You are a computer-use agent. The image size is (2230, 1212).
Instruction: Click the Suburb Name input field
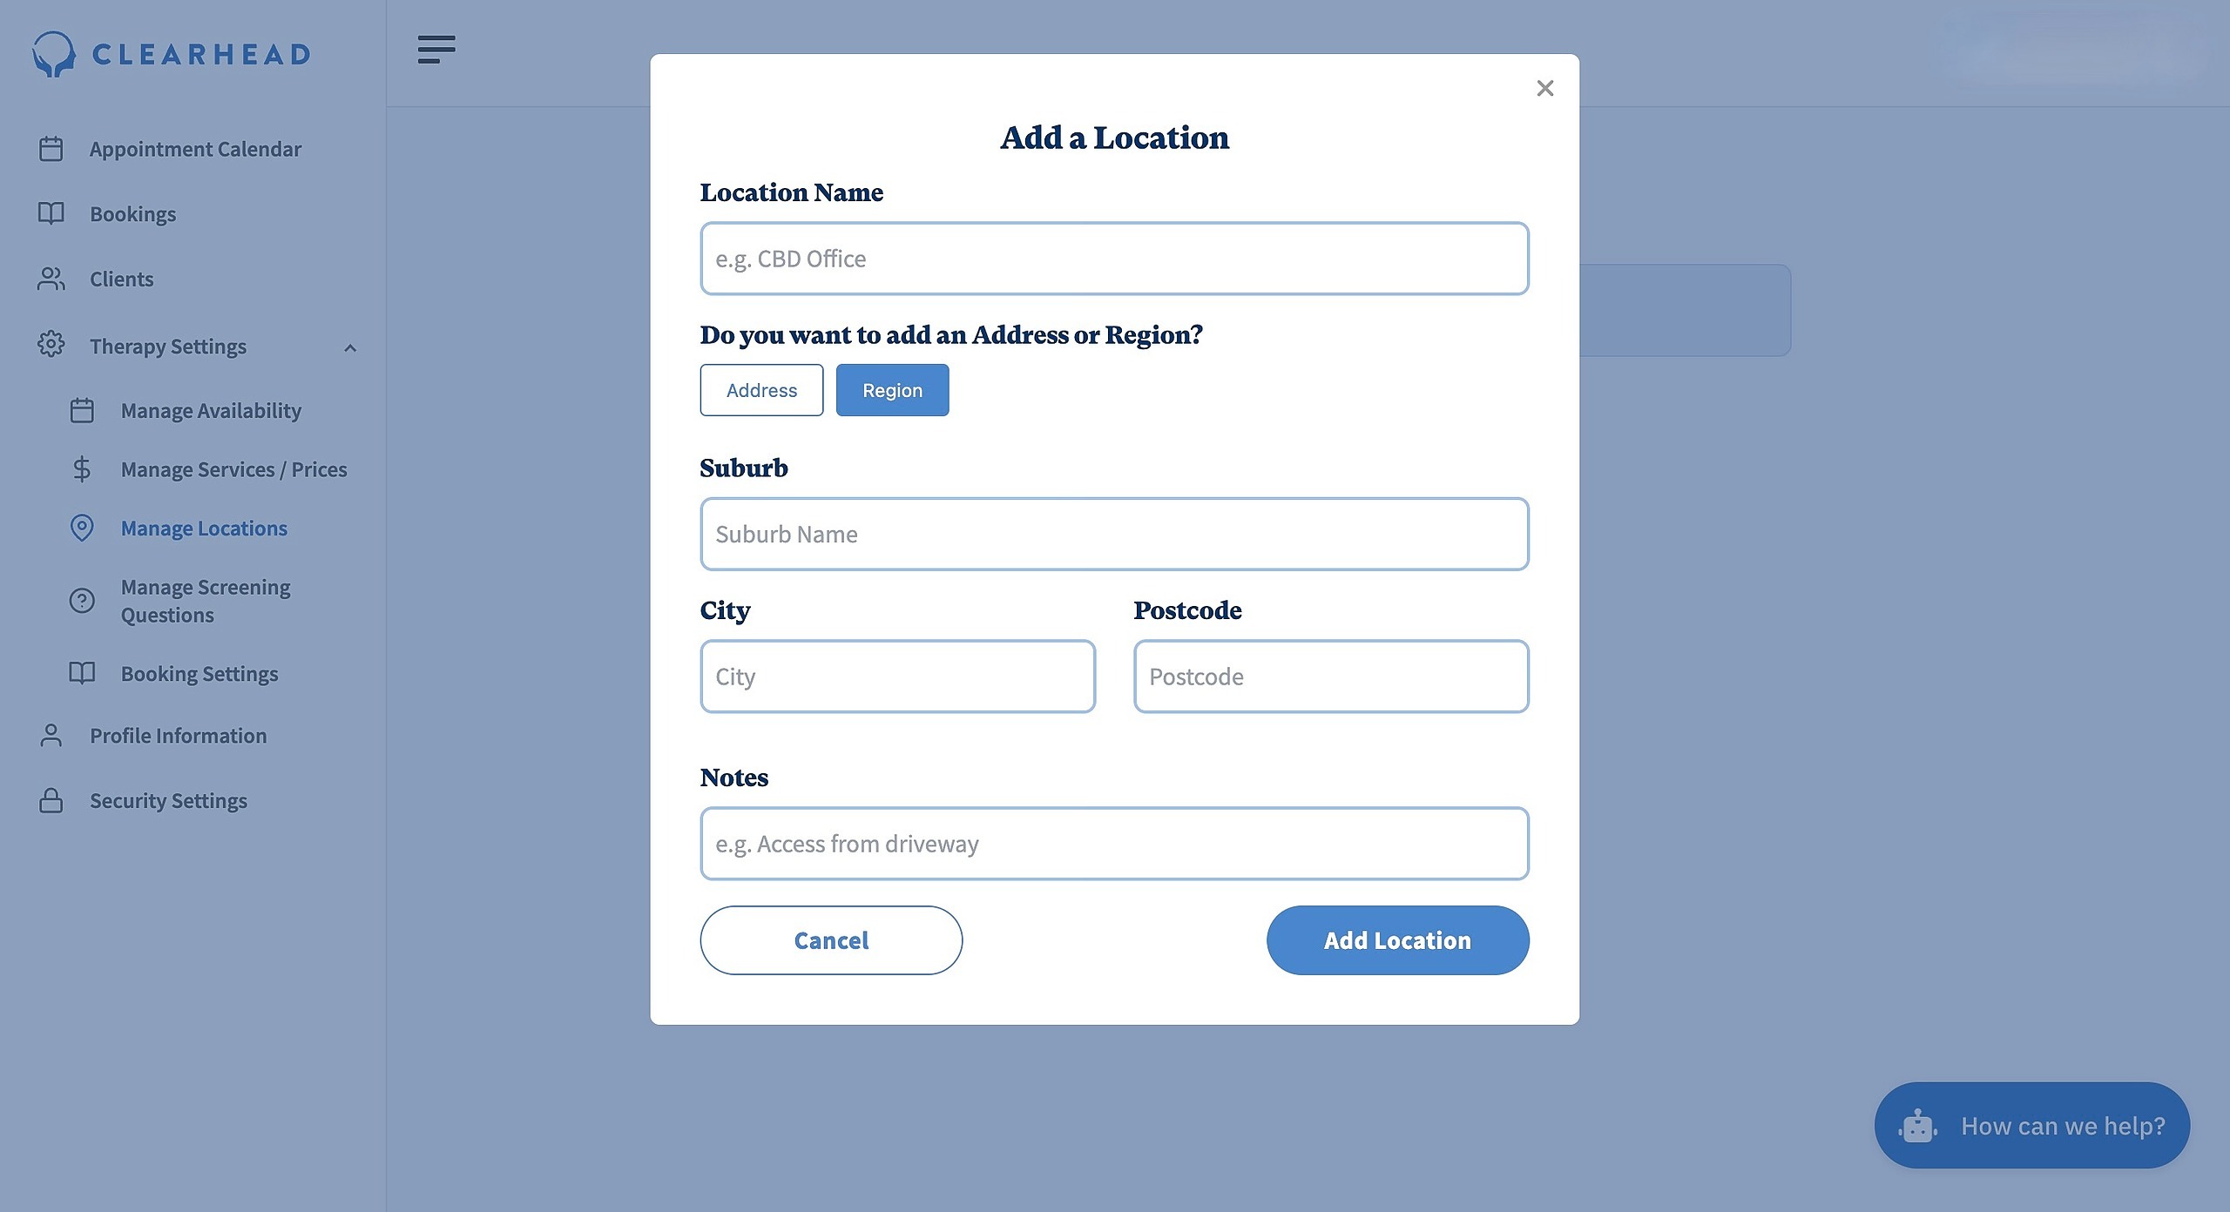click(x=1114, y=534)
